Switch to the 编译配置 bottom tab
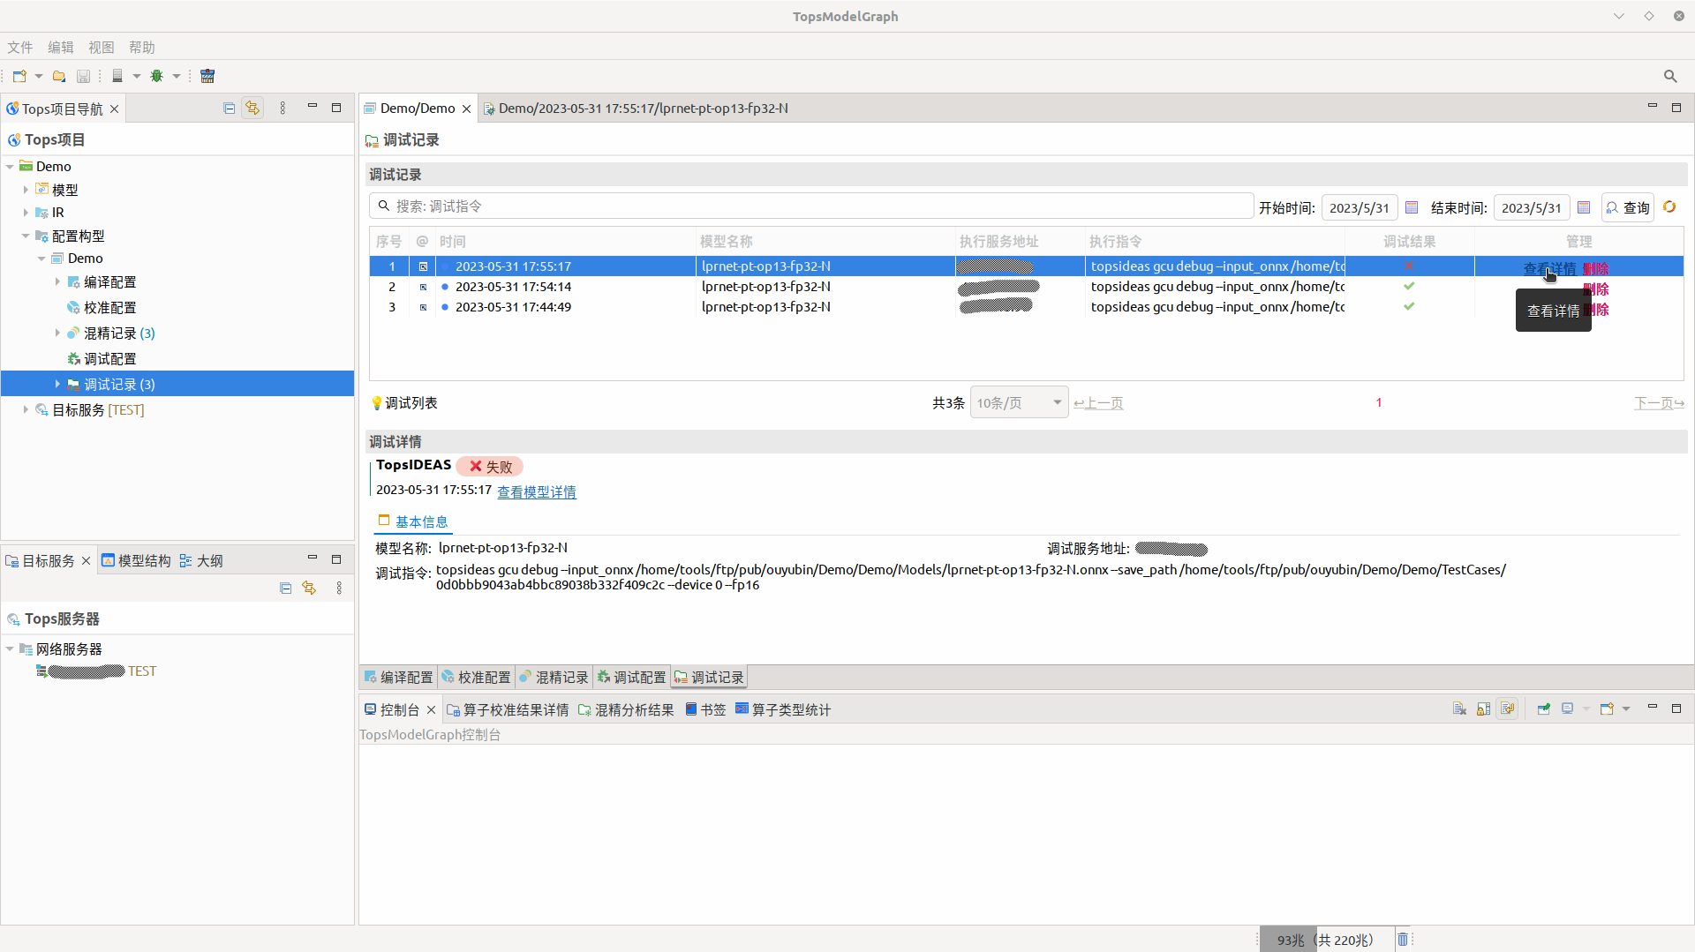 (398, 677)
